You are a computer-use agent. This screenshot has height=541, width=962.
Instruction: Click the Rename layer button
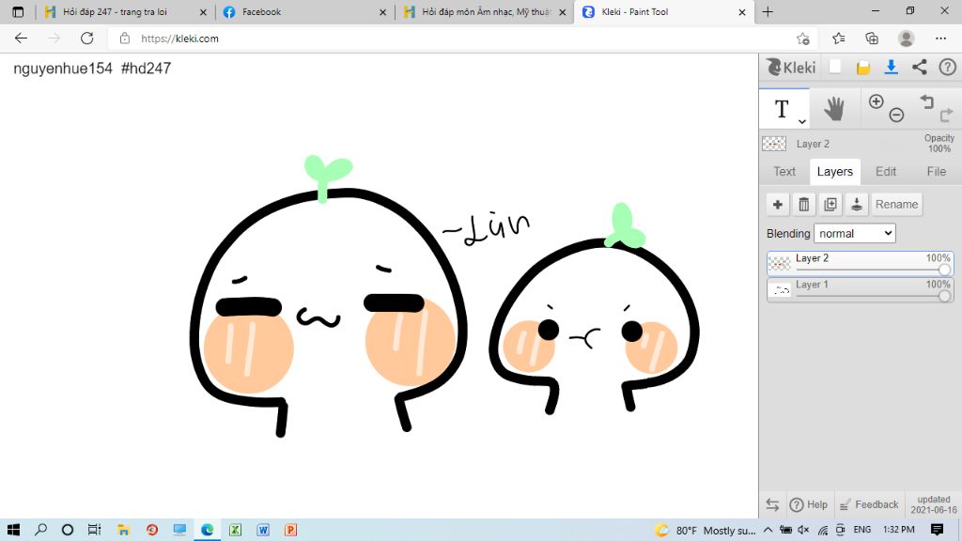click(x=896, y=204)
